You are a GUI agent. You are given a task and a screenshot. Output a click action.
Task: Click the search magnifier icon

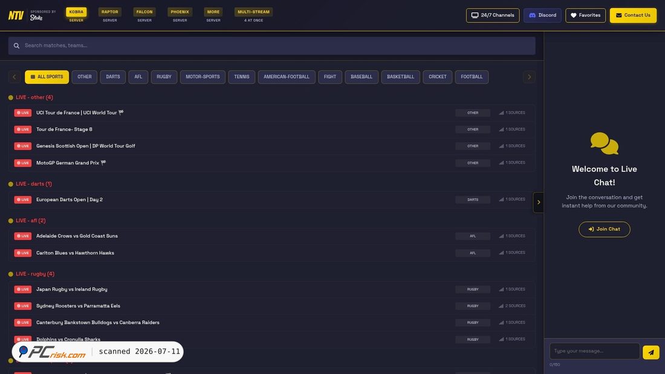click(16, 45)
